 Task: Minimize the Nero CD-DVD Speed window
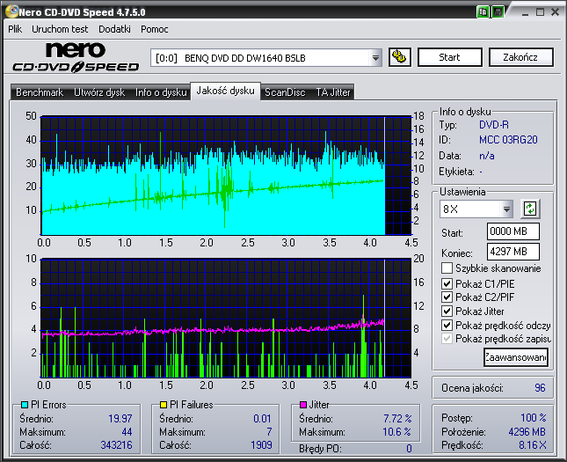coord(525,12)
